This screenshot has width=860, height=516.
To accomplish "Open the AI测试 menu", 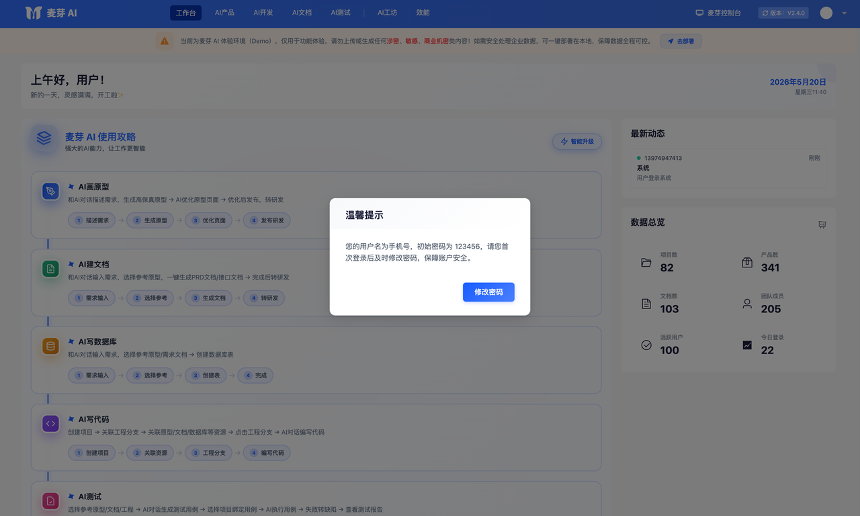I will pos(341,13).
